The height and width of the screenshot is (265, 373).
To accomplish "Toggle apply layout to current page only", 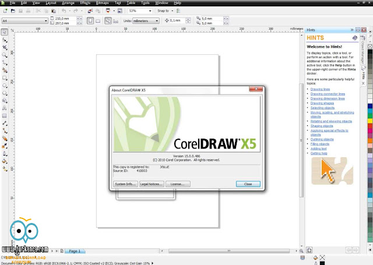I will coord(115,21).
